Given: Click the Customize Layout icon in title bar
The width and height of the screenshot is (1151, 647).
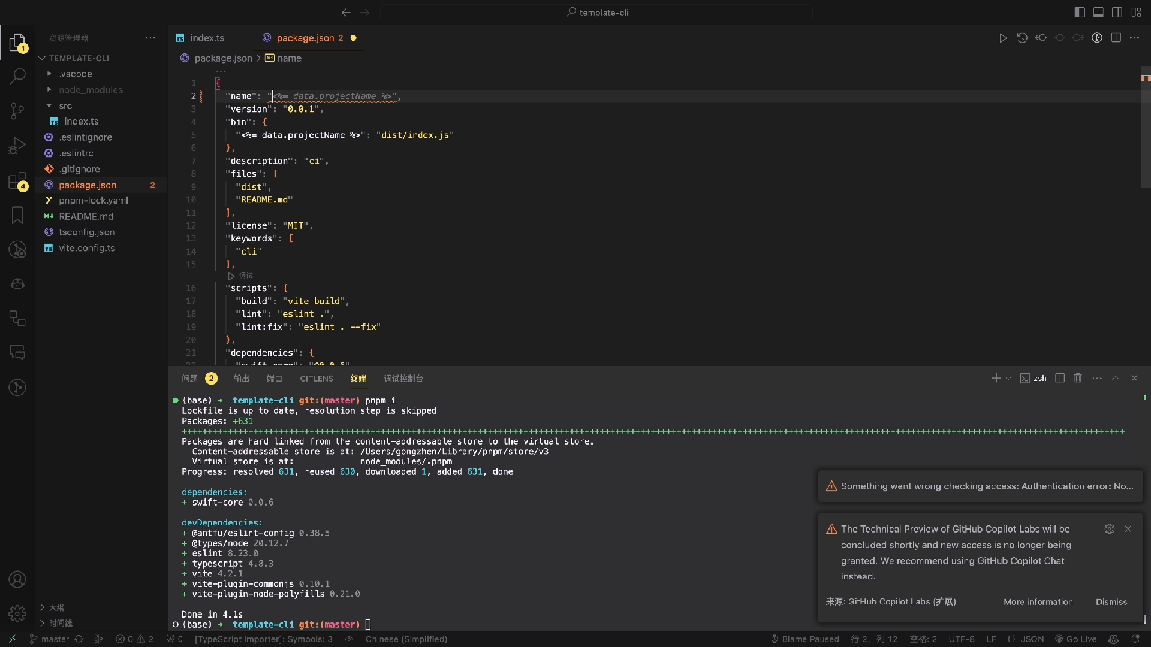Looking at the screenshot, I should [x=1136, y=12].
